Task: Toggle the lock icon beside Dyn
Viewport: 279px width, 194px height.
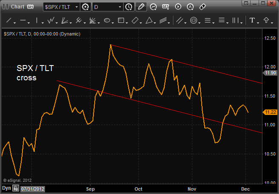Action: pos(16,188)
